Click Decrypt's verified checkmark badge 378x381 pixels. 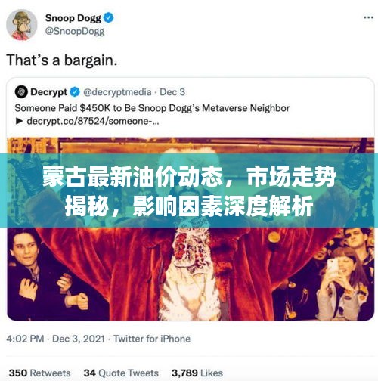coord(75,92)
